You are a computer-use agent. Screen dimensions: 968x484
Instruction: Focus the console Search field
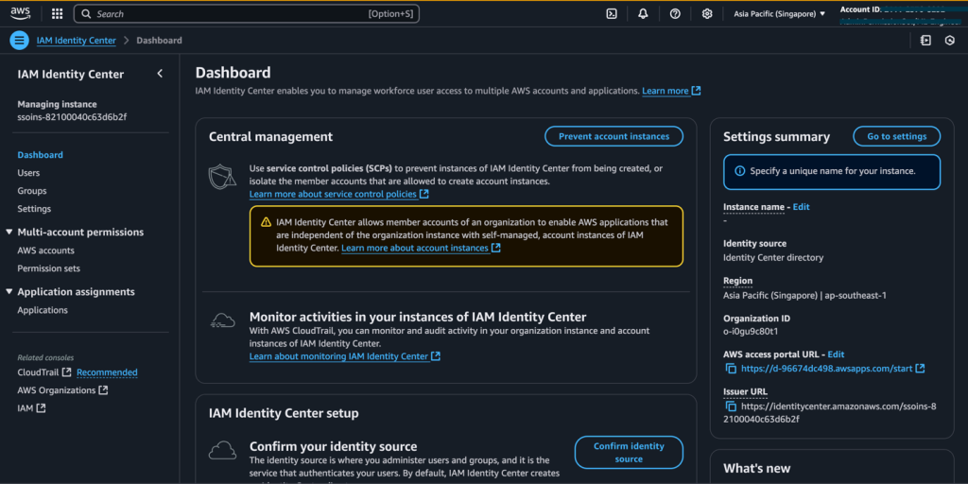click(x=247, y=13)
